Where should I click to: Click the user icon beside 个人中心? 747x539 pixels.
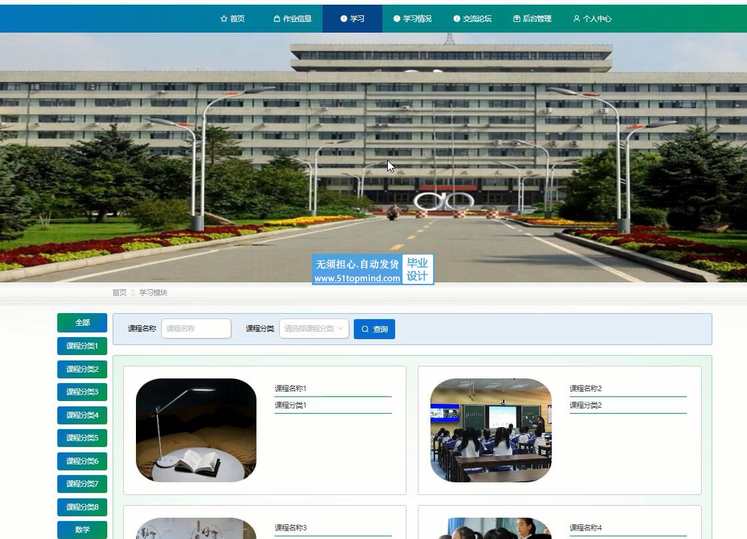[x=576, y=19]
